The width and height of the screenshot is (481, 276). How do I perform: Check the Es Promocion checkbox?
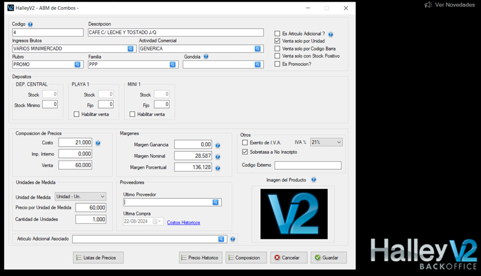(x=277, y=64)
